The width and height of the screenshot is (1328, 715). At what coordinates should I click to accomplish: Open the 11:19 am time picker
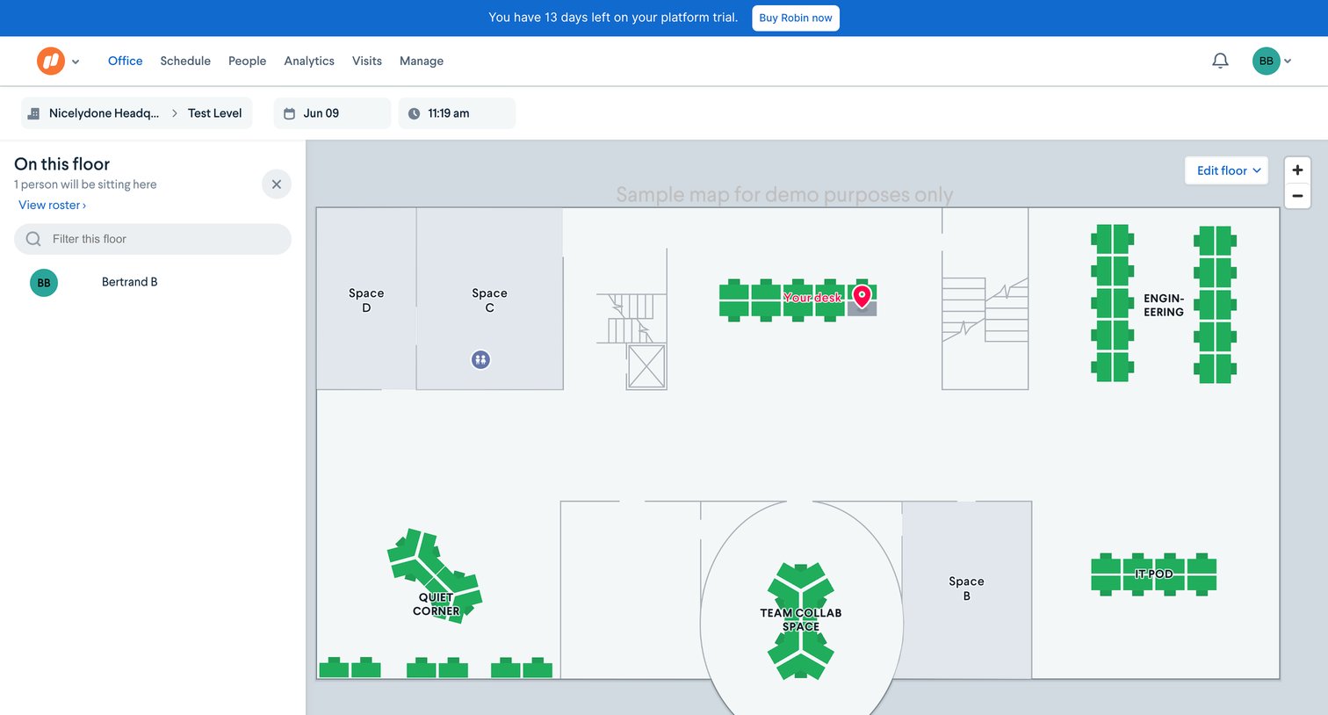pos(457,113)
